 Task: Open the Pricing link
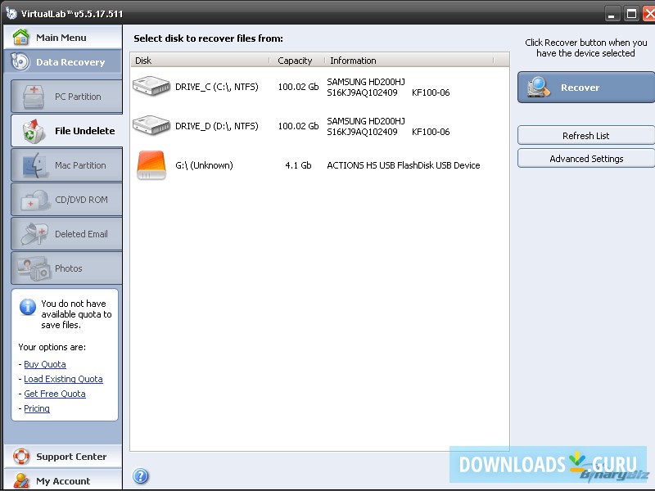pos(37,408)
